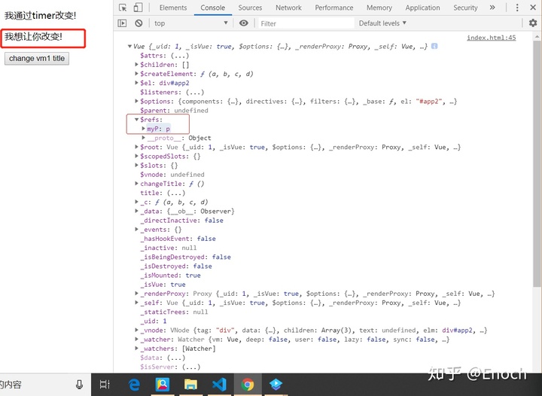Viewport: 542px width, 396px height.
Task: Expand the myP: p reference
Action: tap(144, 129)
